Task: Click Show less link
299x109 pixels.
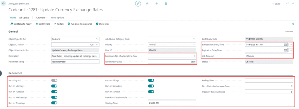Action: click(x=289, y=31)
